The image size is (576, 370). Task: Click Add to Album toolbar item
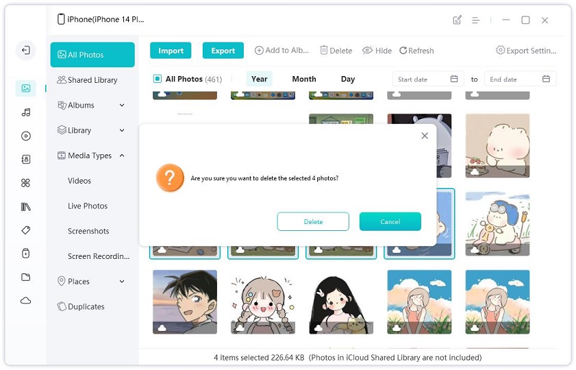point(281,50)
